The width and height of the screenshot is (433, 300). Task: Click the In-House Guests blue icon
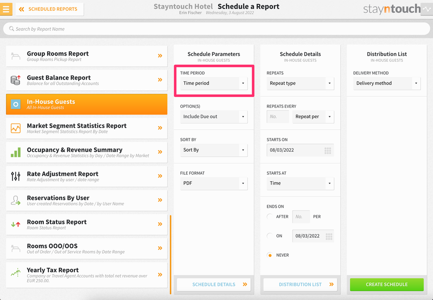[x=16, y=104]
